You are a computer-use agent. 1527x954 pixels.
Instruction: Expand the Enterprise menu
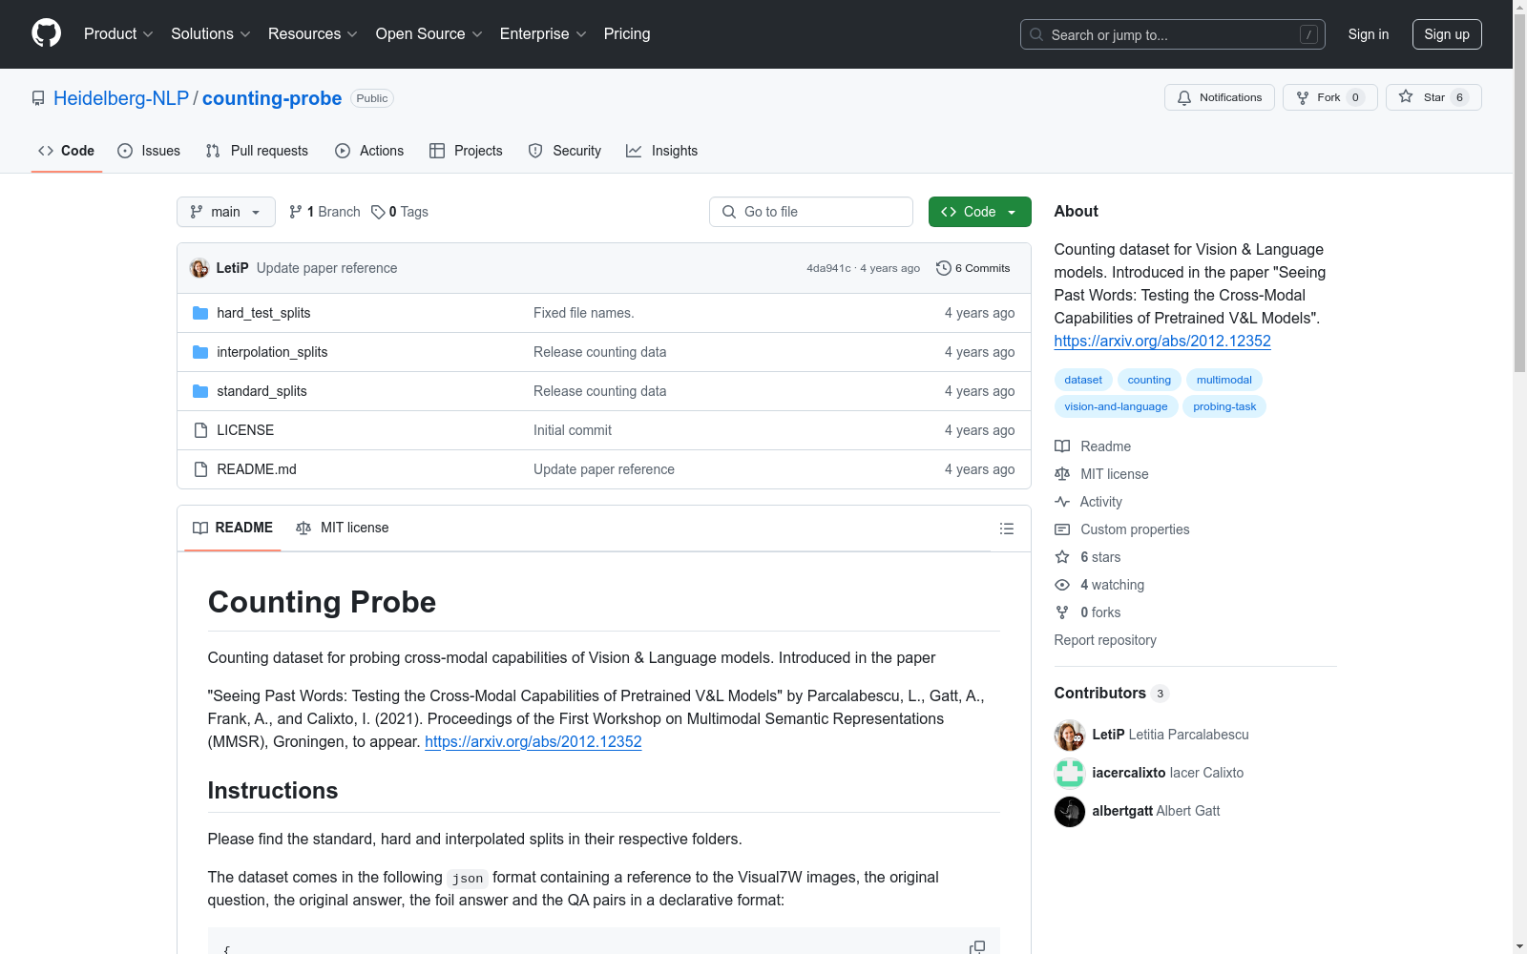(543, 33)
